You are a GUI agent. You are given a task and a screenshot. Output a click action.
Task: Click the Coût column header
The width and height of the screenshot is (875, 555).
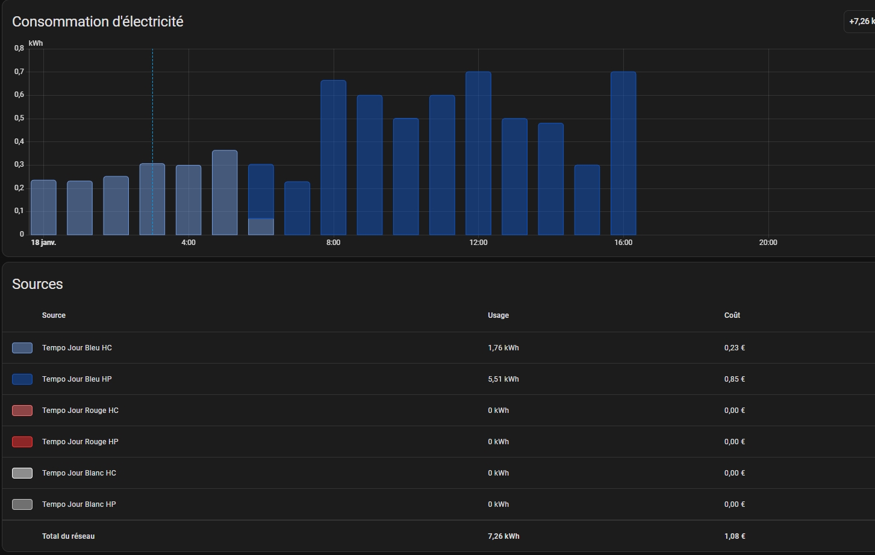coord(732,315)
